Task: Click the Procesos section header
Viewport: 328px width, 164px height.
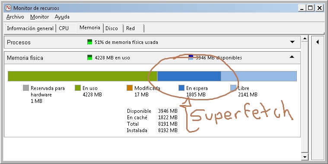Action: point(152,42)
